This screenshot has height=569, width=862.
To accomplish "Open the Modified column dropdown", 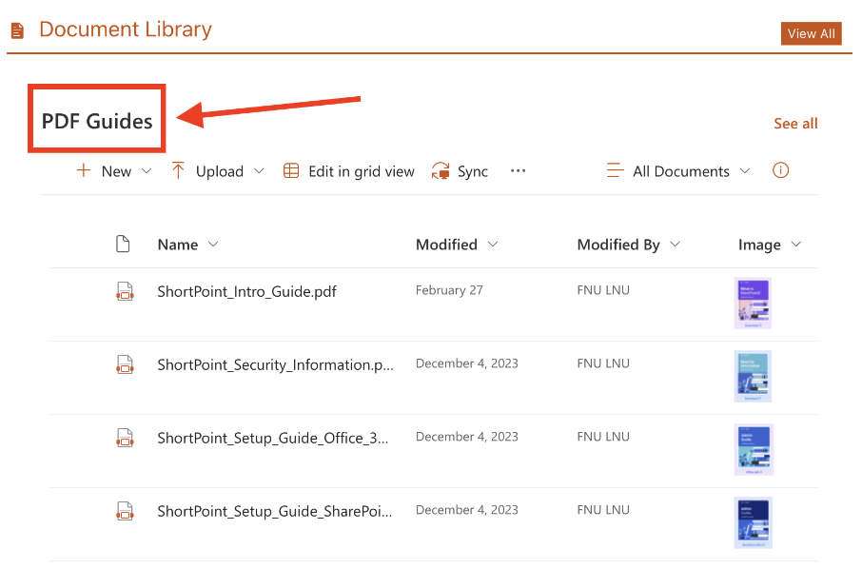I will 493,245.
